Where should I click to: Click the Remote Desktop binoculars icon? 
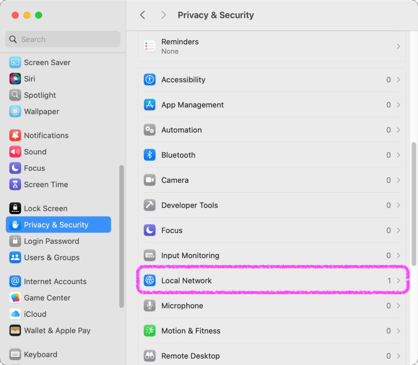coord(149,356)
